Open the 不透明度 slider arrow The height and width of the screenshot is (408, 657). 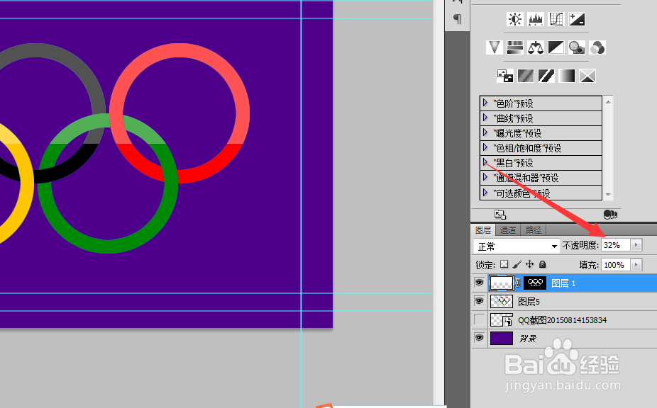click(x=636, y=245)
